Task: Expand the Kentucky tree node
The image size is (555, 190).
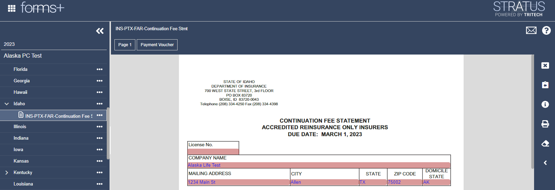Action: tap(7, 173)
